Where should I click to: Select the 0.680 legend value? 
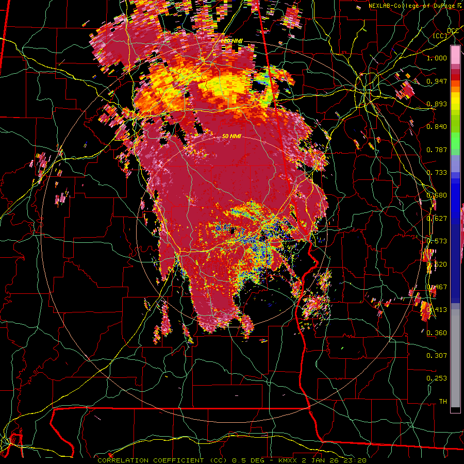tap(437, 195)
